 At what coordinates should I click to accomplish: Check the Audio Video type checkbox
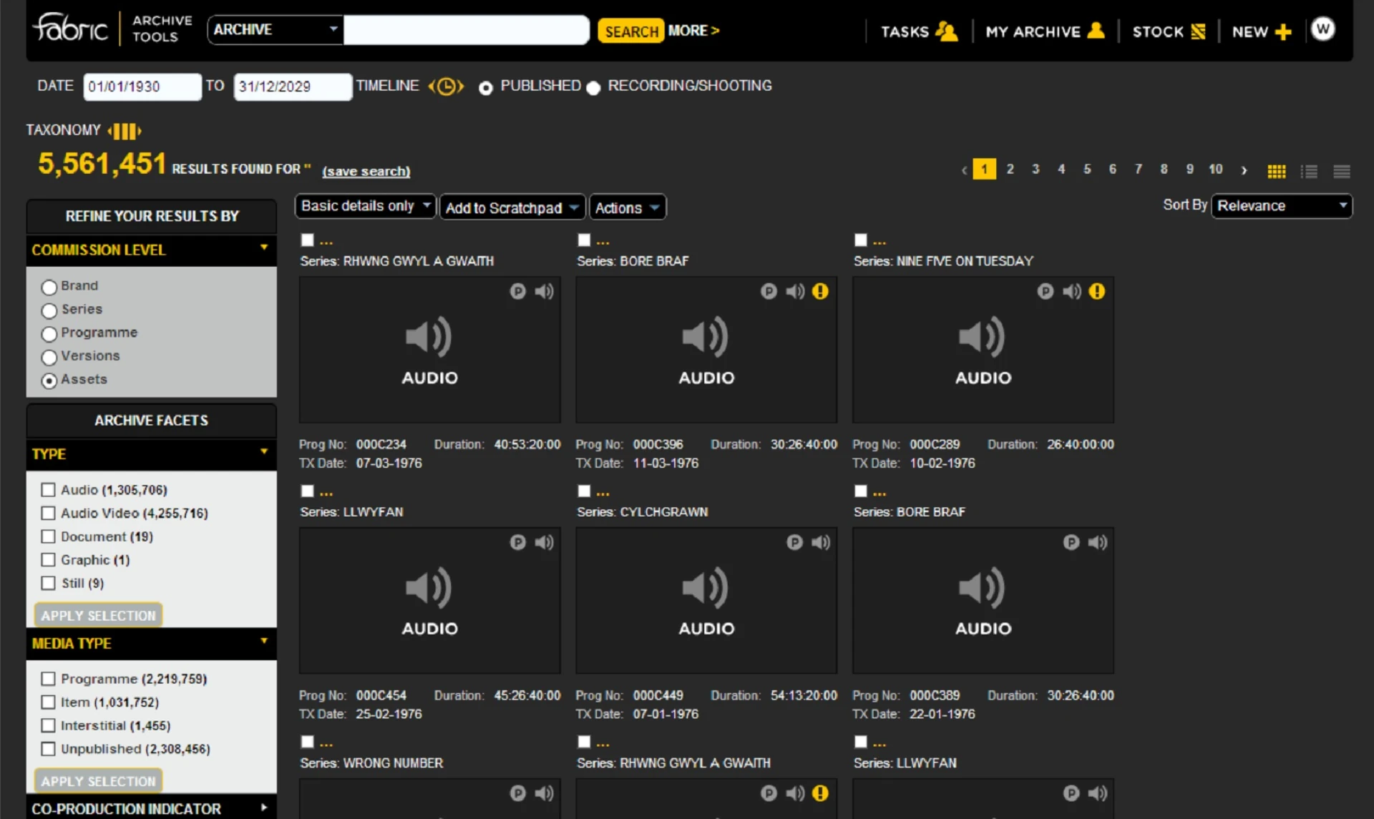click(x=49, y=513)
